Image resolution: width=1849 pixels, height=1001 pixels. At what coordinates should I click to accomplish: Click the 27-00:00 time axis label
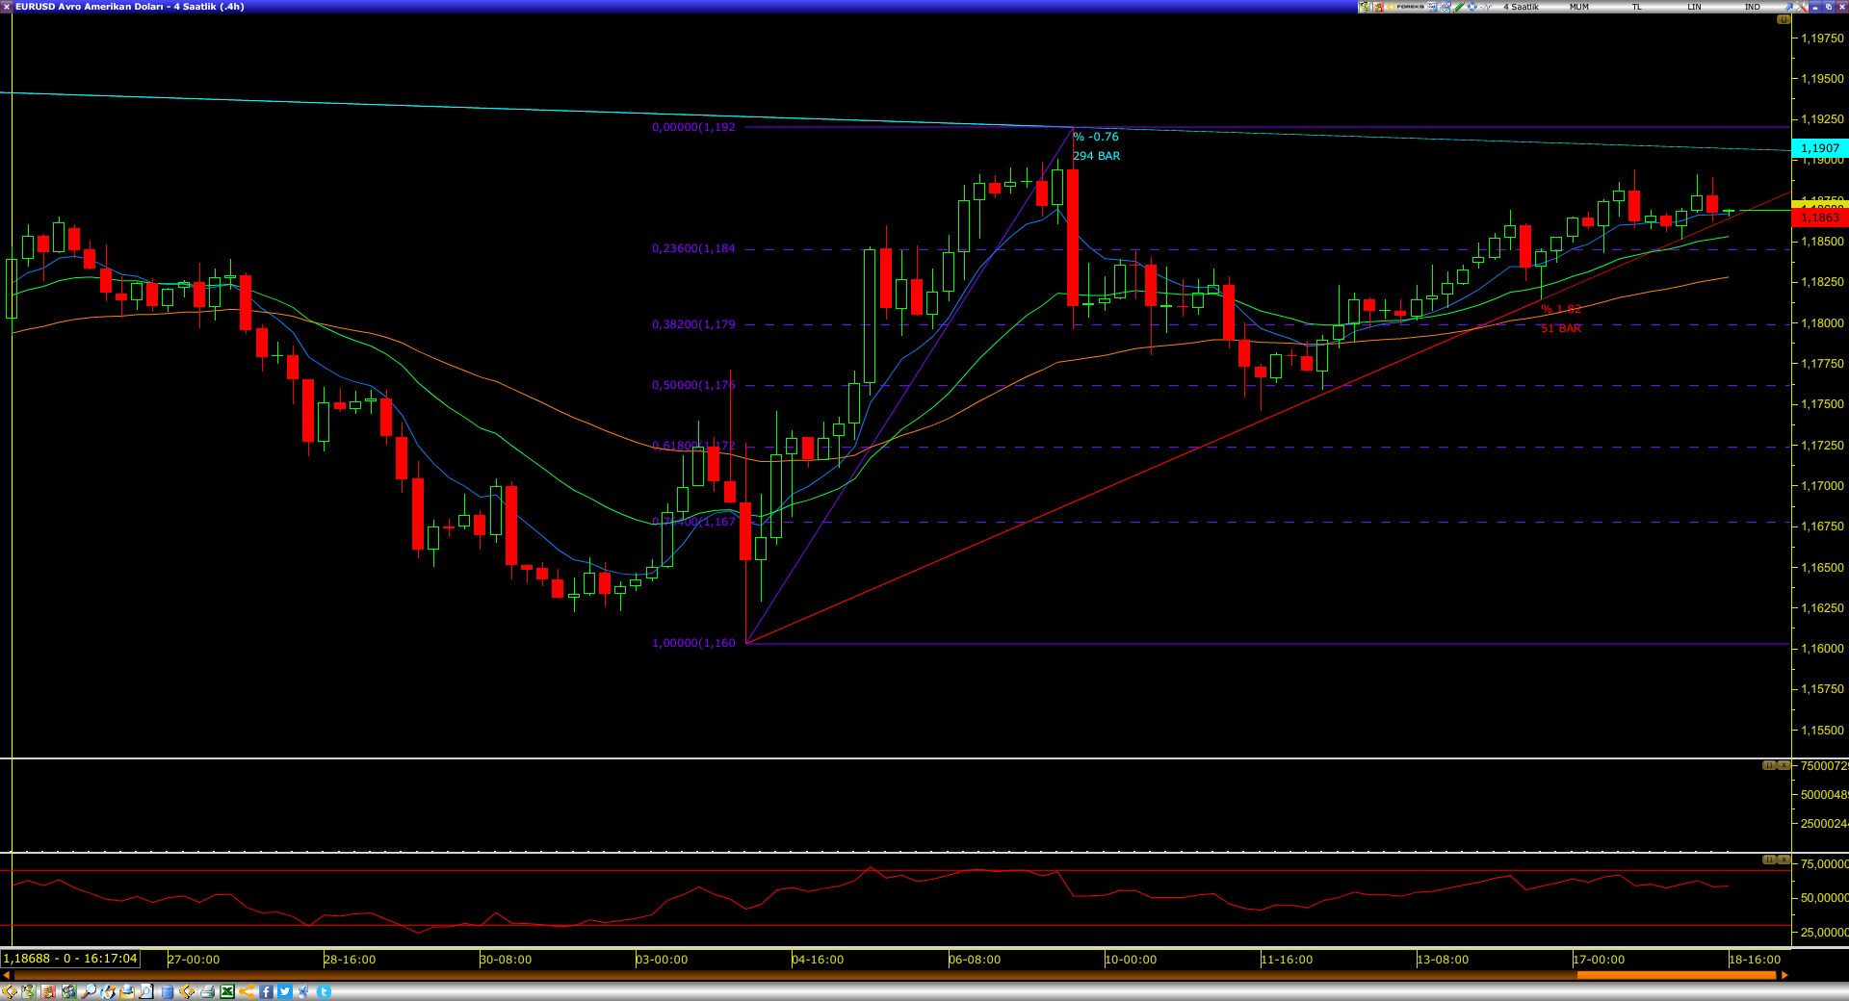pyautogui.click(x=194, y=960)
